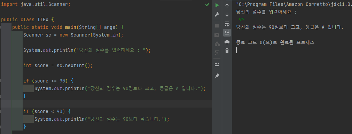Pin the run tab with pin icon
This screenshot has height=134, width=352.
click(217, 76)
